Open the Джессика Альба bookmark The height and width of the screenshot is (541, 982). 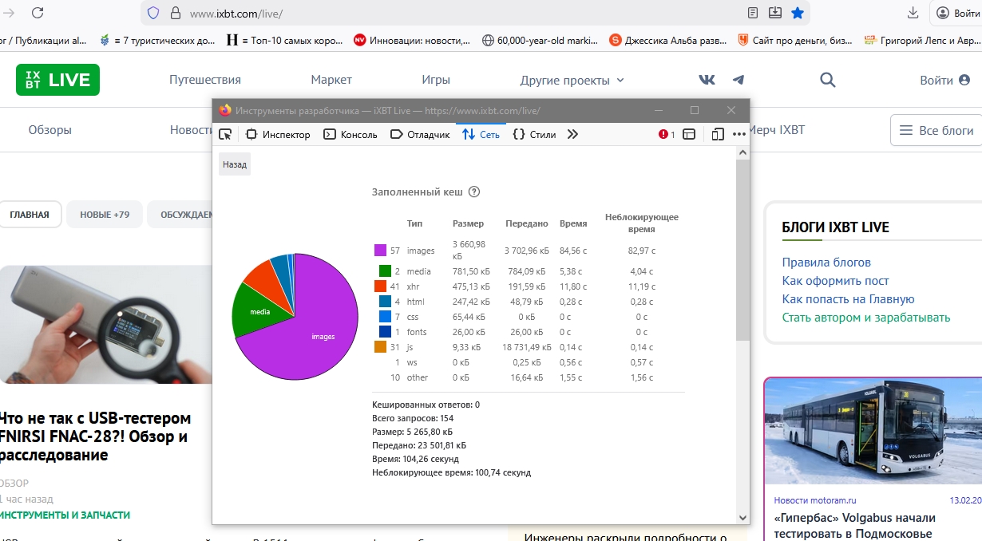(x=667, y=39)
